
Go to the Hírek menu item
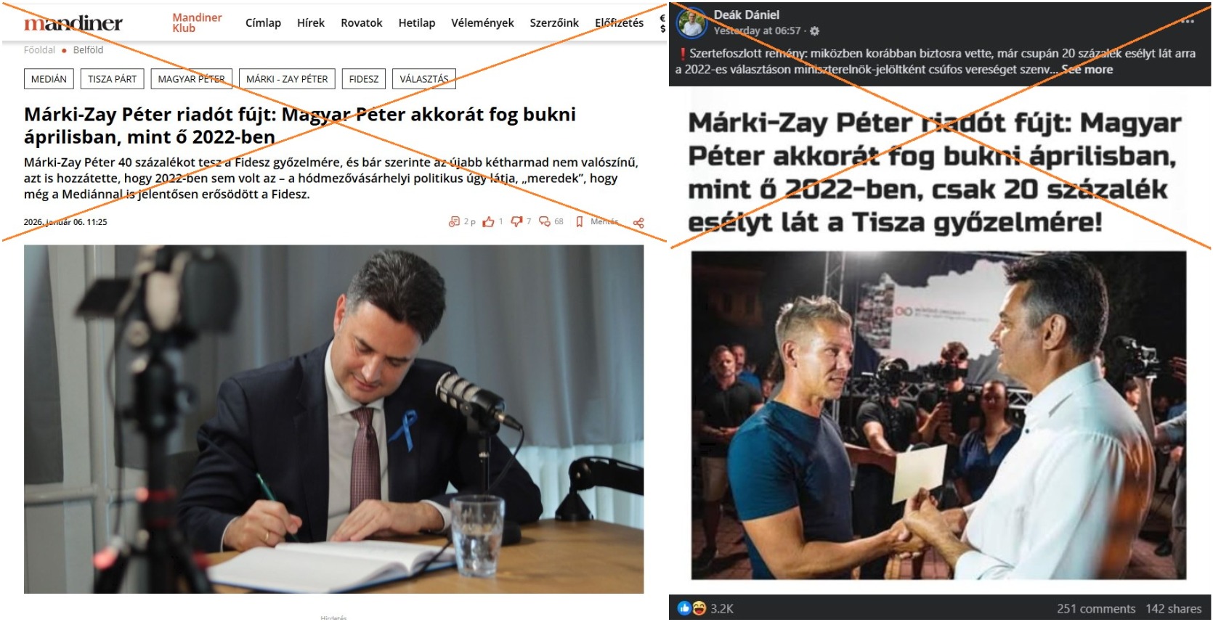click(x=311, y=23)
